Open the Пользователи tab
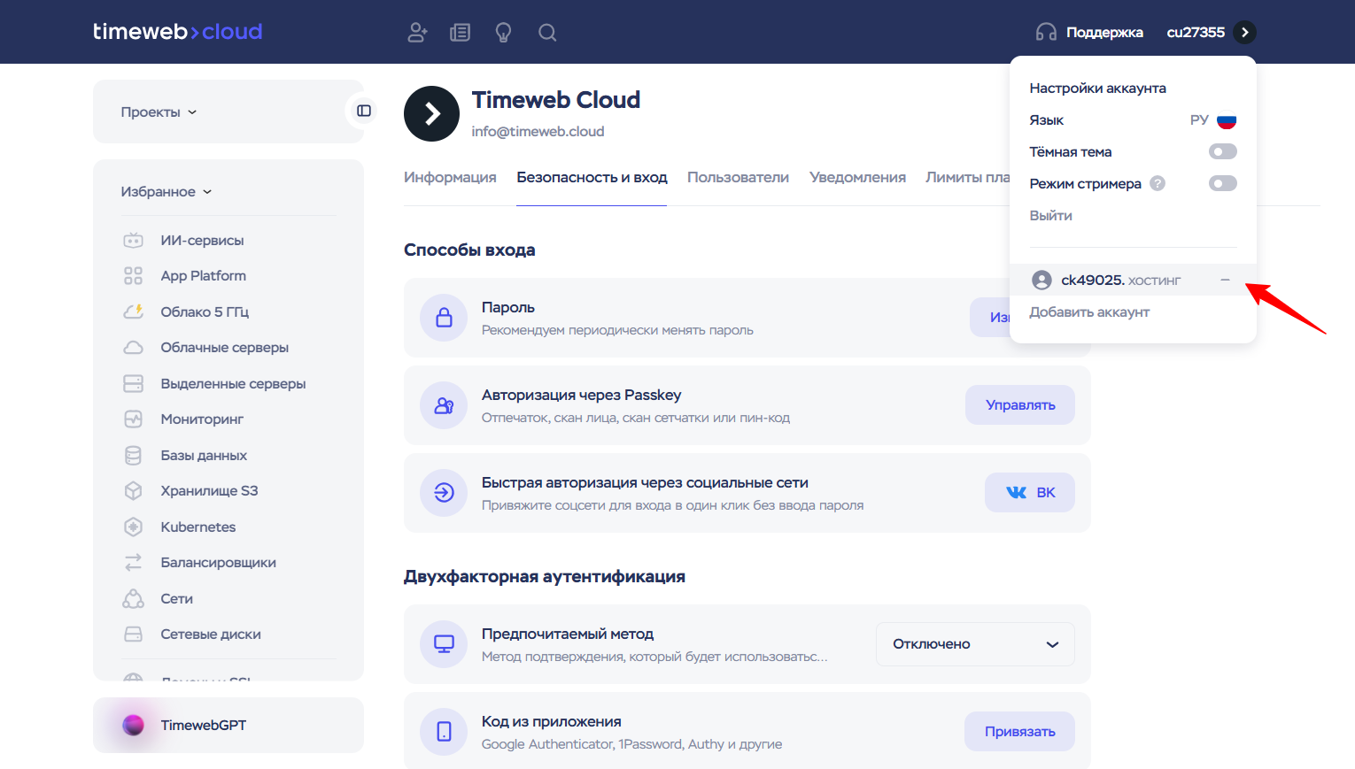1355x769 pixels. pyautogui.click(x=738, y=178)
